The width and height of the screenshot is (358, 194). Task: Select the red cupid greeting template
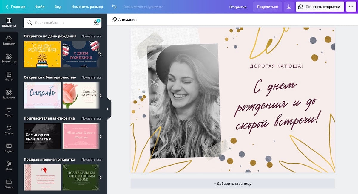coord(42,177)
